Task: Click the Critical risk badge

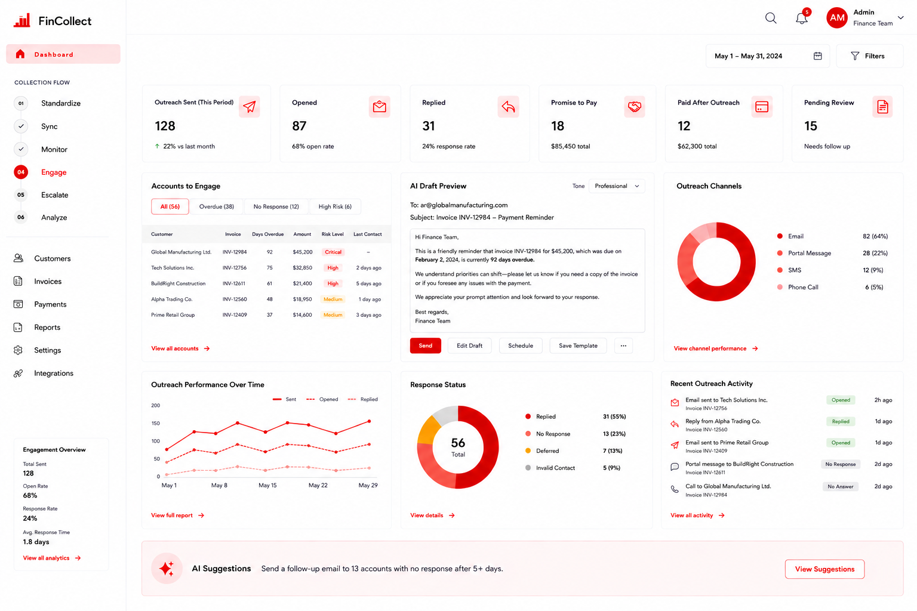Action: click(x=333, y=252)
